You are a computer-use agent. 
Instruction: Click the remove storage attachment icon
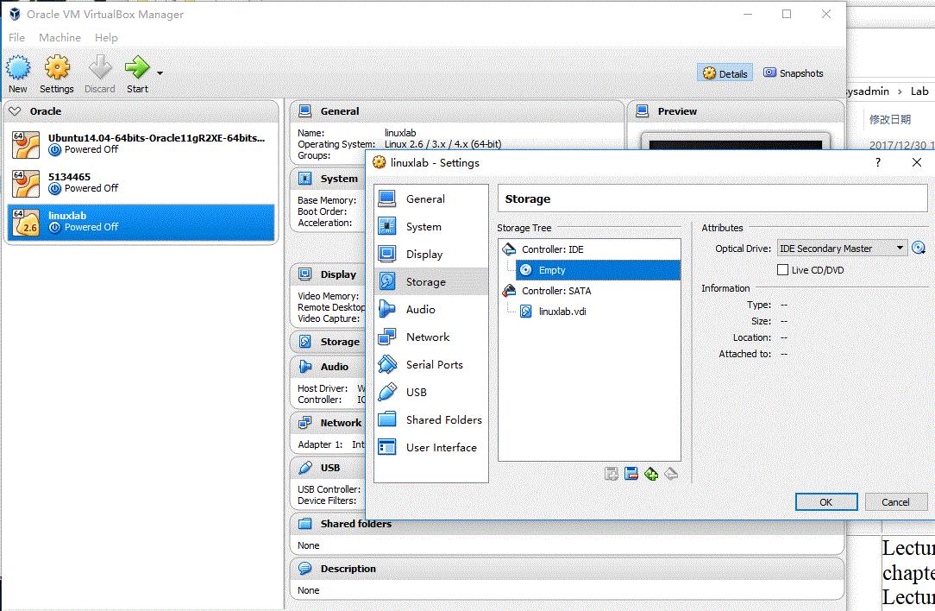pos(631,474)
